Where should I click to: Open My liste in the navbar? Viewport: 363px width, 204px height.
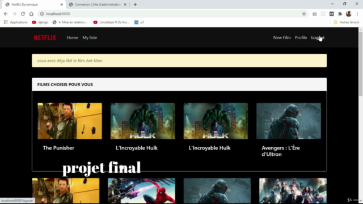pos(90,37)
